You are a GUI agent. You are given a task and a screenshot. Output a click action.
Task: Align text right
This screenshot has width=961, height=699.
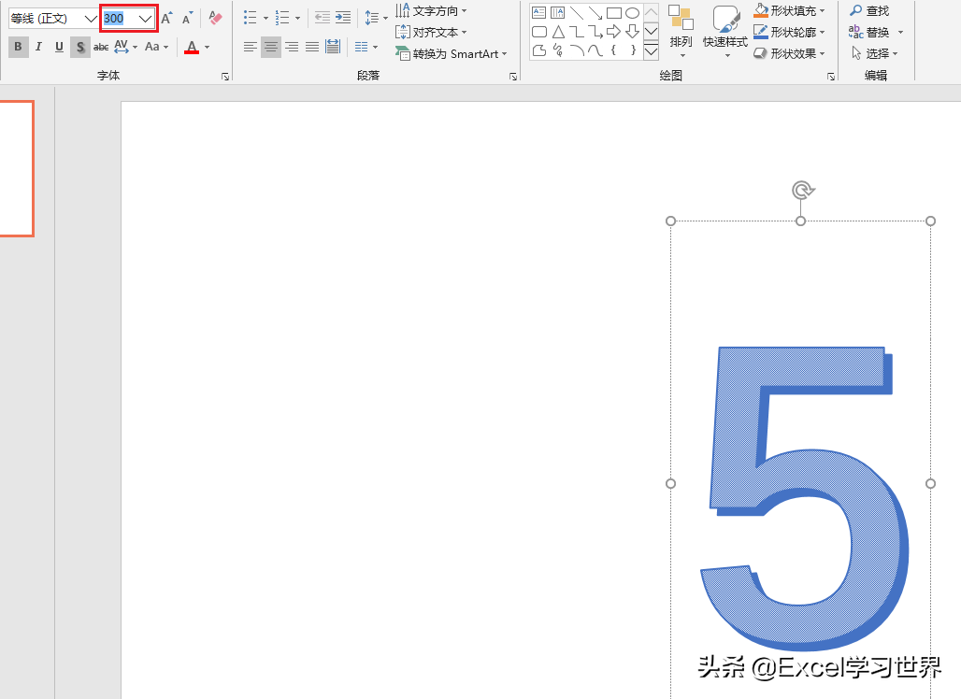(292, 47)
